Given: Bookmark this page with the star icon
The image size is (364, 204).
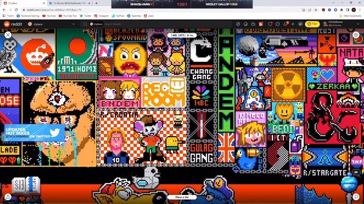Looking at the screenshot, I should coord(316,10).
